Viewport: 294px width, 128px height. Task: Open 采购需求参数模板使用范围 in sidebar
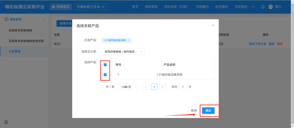pos(26,41)
